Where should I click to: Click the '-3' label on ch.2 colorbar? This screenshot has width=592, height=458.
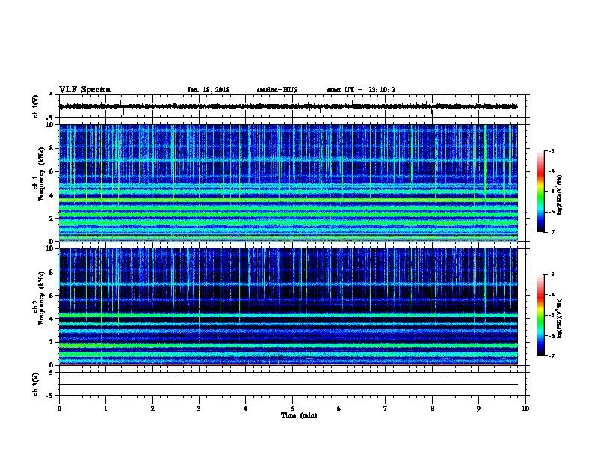pyautogui.click(x=551, y=275)
